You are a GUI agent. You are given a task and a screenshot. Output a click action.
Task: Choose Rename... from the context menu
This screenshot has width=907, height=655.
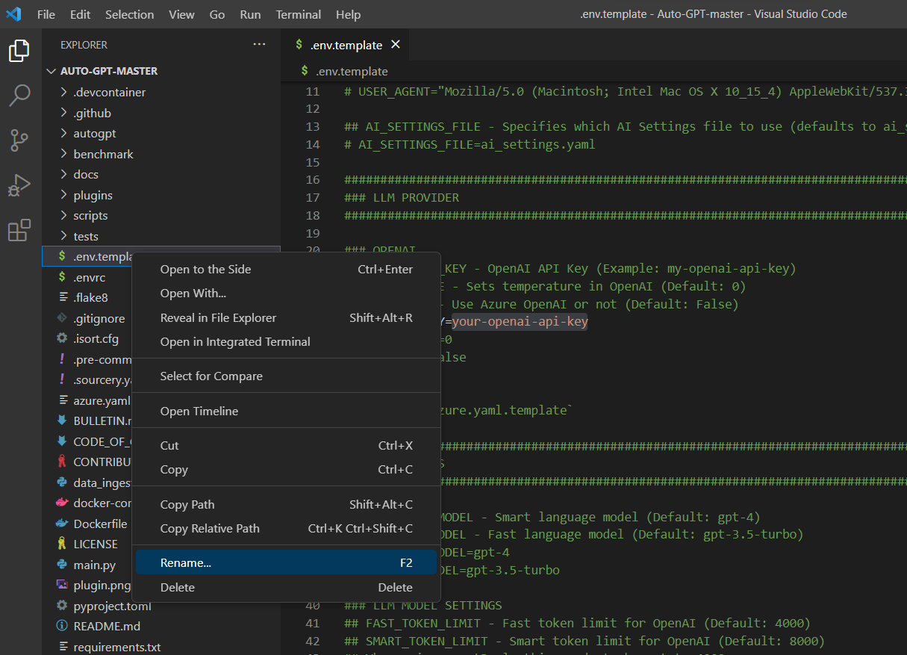point(186,563)
